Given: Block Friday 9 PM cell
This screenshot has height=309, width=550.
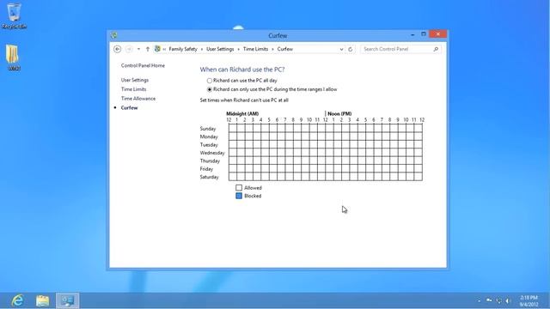Looking at the screenshot, I should click(x=402, y=168).
